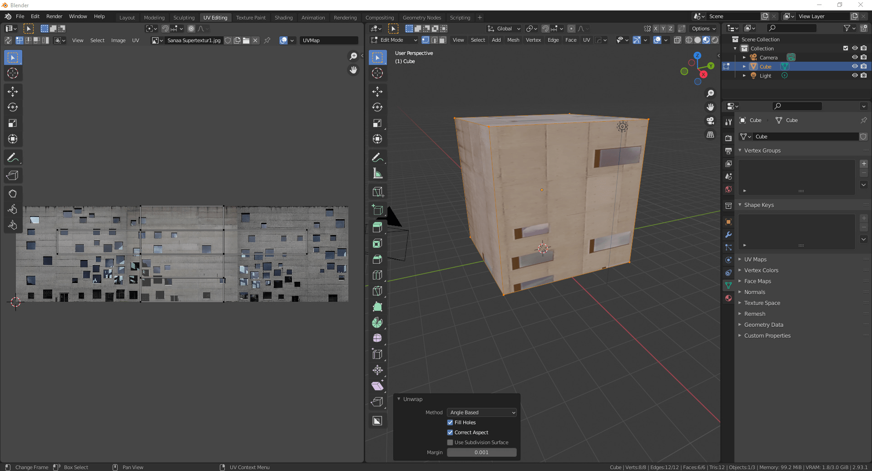
Task: Select the Rip Region tool in UV editor
Action: point(13,175)
